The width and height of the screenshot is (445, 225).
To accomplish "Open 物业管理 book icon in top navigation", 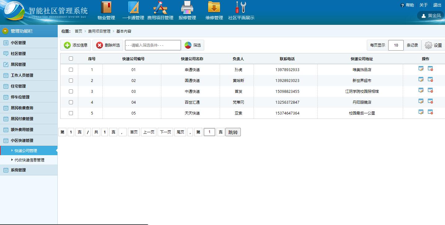I will 106,7.
